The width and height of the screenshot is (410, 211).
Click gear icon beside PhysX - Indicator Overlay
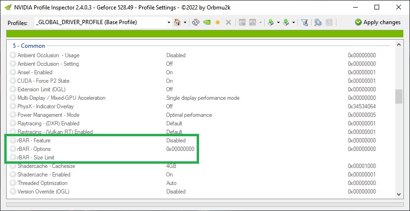tap(12, 106)
